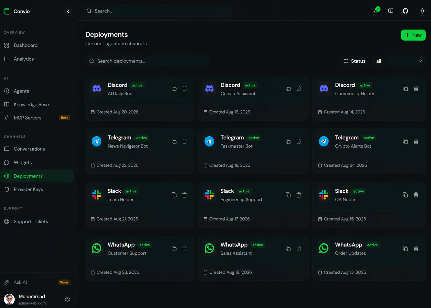Focus the top global Search field
Viewport: 431px width, 308px height.
point(159,11)
